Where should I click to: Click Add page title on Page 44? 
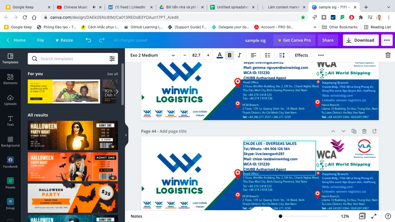pyautogui.click(x=173, y=131)
